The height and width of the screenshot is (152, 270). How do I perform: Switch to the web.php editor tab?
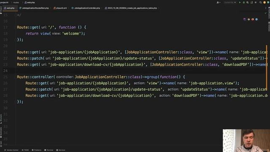coord(10,8)
